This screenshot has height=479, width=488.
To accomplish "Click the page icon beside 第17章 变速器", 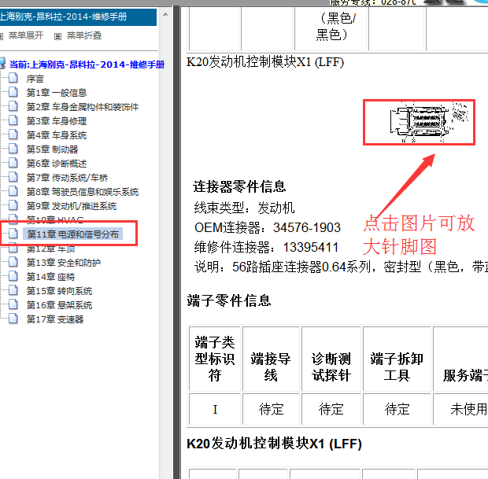I will (13, 319).
